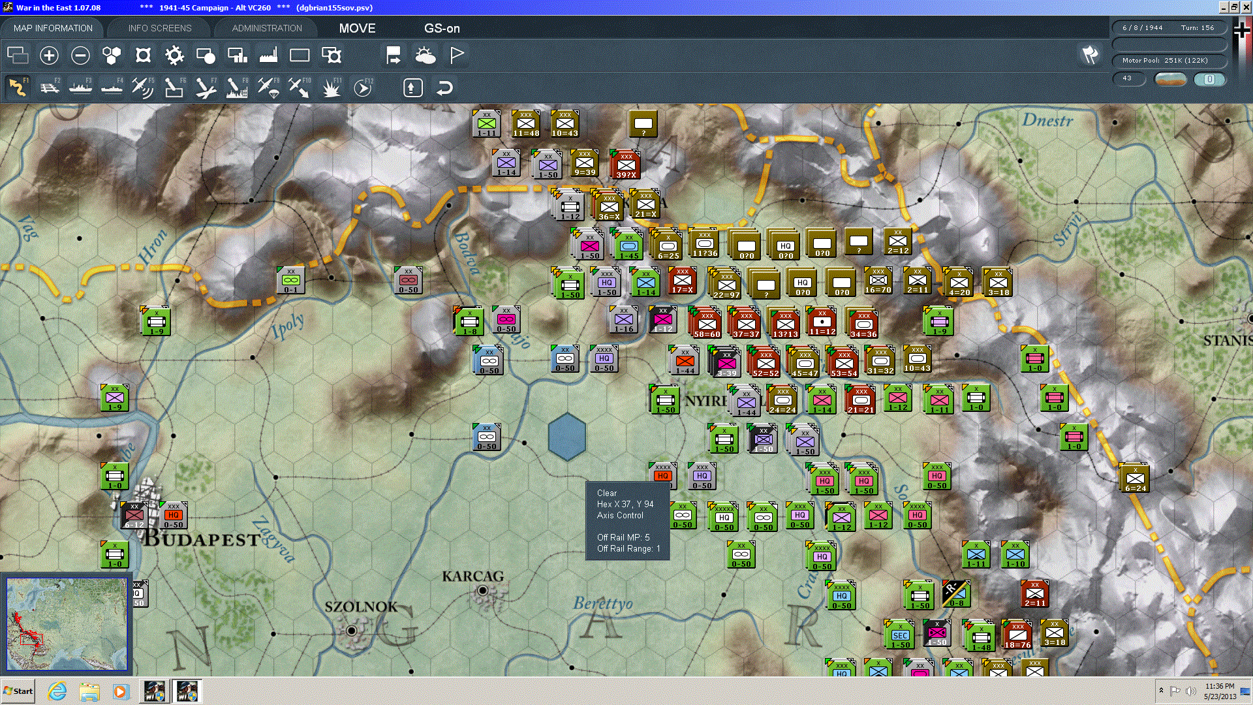Image resolution: width=1253 pixels, height=705 pixels.
Task: Select F6 bomb unit mode
Action: [x=174, y=87]
